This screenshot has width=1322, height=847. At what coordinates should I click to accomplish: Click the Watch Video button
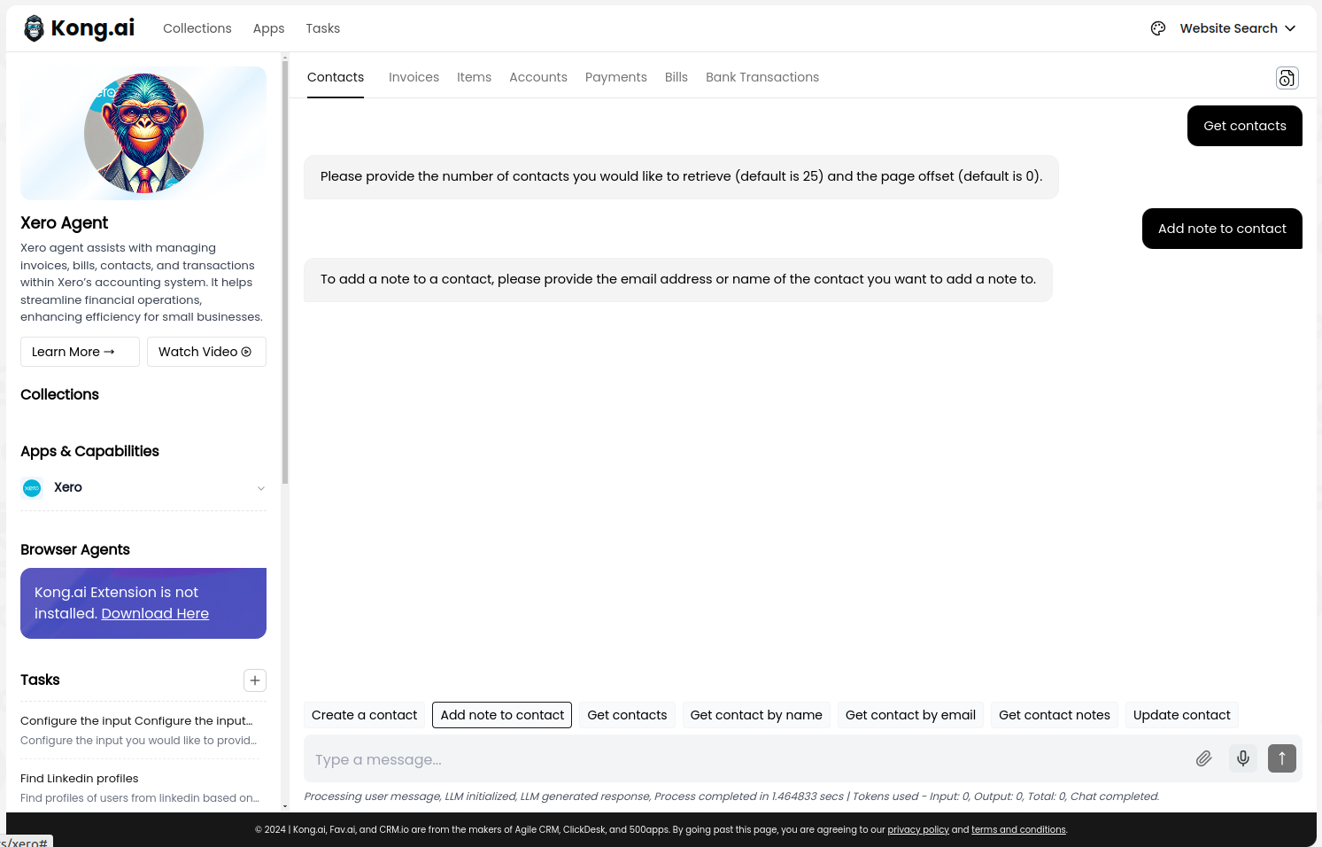pyautogui.click(x=206, y=352)
